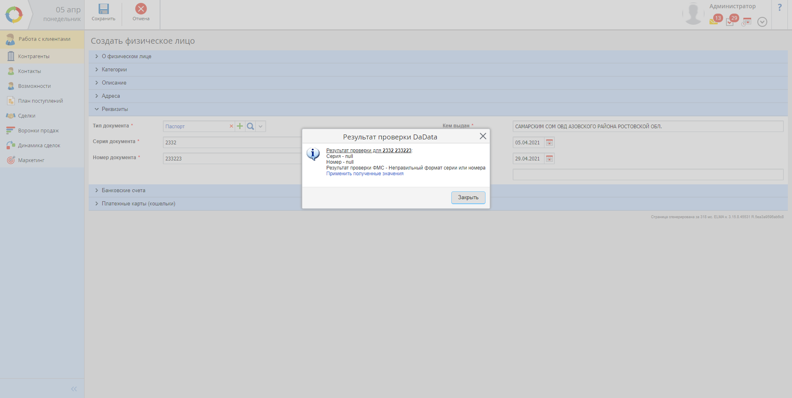Expand the Банковские счета section
This screenshot has width=792, height=398.
point(123,191)
